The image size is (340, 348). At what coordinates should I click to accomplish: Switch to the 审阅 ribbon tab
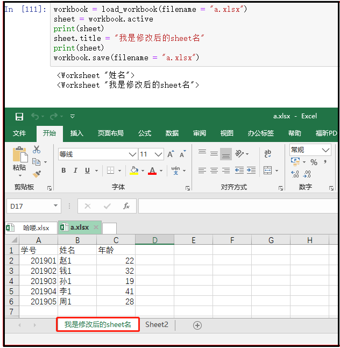(199, 133)
